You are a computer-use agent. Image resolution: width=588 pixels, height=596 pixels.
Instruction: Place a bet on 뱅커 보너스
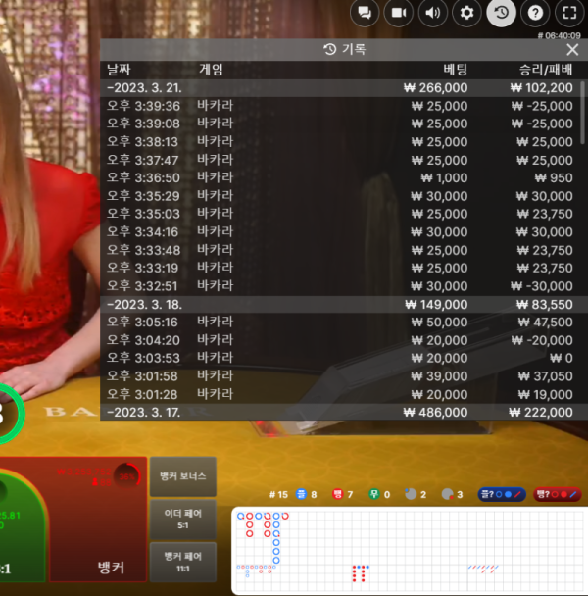pos(183,476)
